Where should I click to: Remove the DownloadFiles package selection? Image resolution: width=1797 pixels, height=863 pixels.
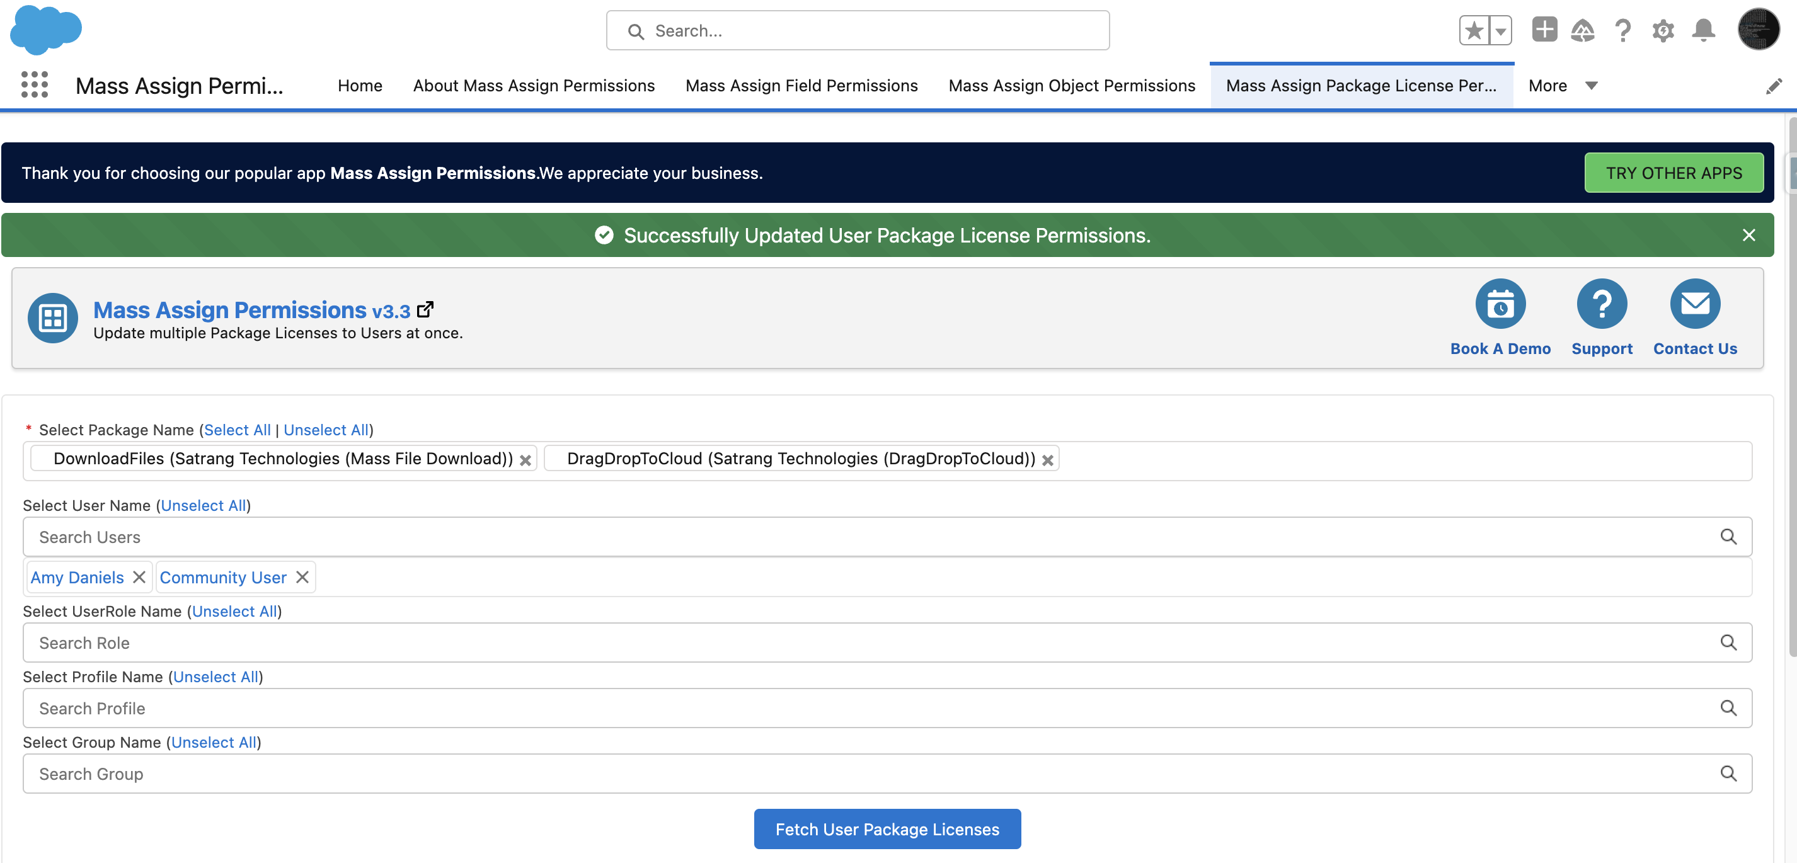[525, 460]
